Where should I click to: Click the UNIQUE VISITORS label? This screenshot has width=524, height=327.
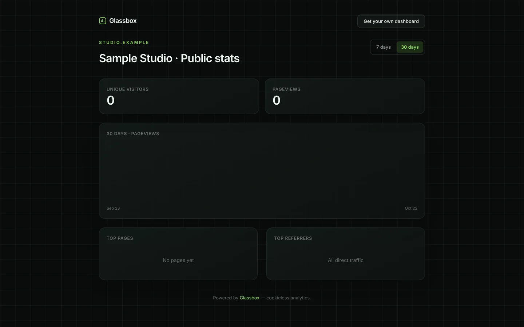[127, 89]
